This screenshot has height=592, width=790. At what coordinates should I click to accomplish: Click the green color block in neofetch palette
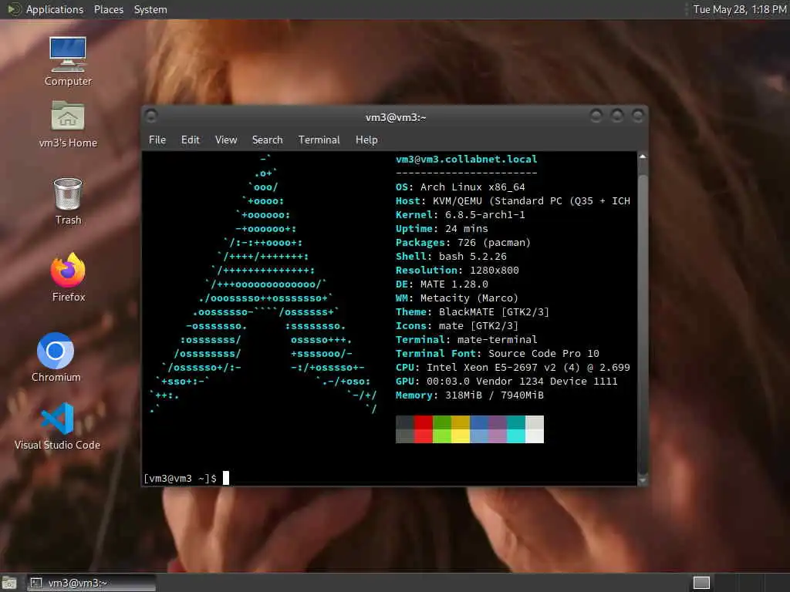click(x=442, y=429)
